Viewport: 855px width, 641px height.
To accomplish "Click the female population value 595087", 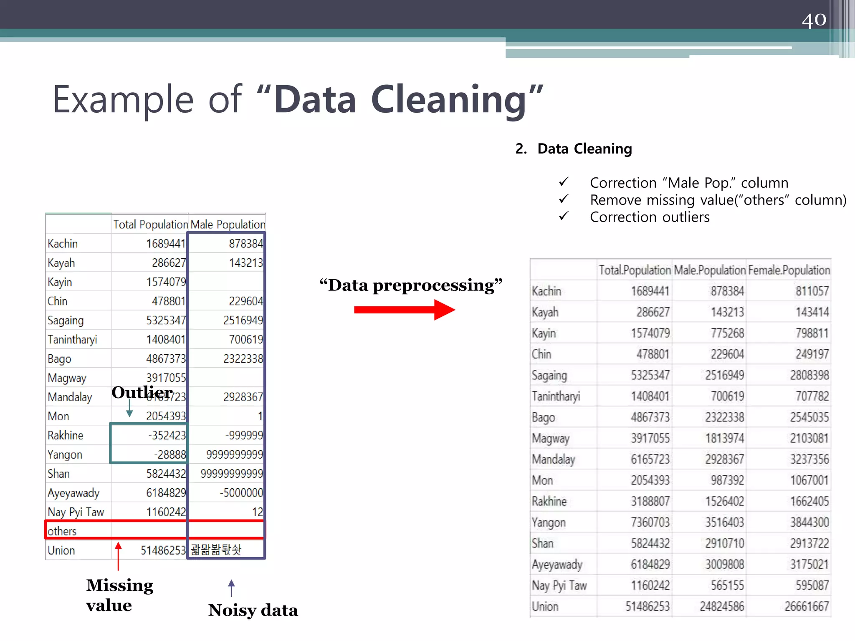I will [x=812, y=585].
